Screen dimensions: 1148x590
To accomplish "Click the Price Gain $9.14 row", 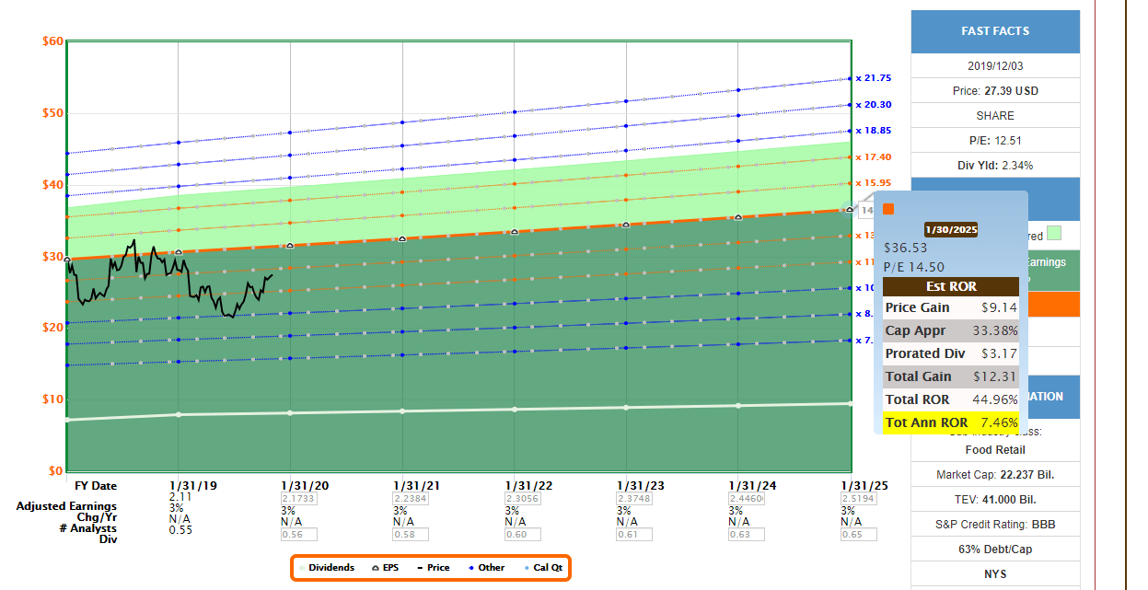I will [951, 307].
